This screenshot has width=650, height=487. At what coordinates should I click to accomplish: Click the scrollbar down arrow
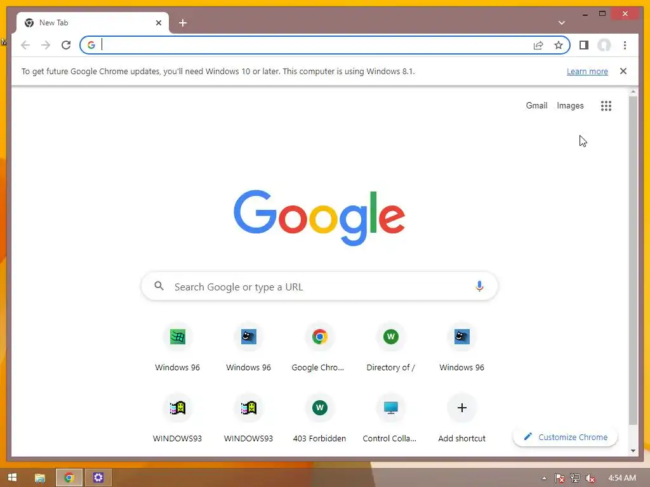click(633, 451)
